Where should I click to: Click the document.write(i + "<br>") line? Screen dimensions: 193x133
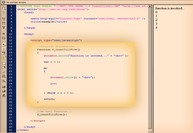[x=73, y=77]
